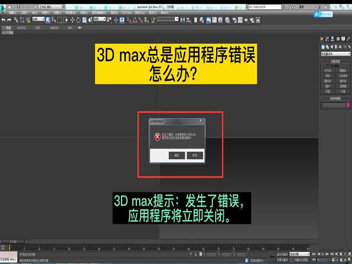
Task: Click the pink object color swatch
Action: [x=348, y=105]
